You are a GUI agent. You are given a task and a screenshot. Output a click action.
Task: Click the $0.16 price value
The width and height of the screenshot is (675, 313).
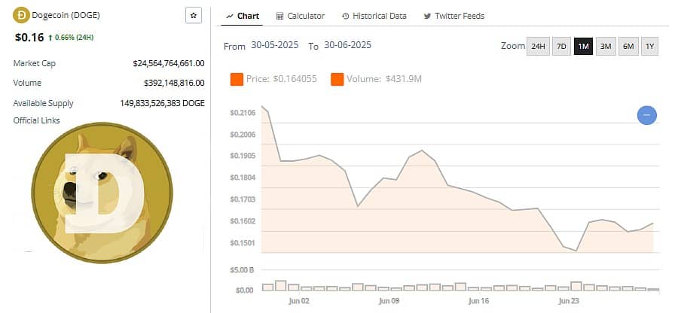[x=29, y=38]
